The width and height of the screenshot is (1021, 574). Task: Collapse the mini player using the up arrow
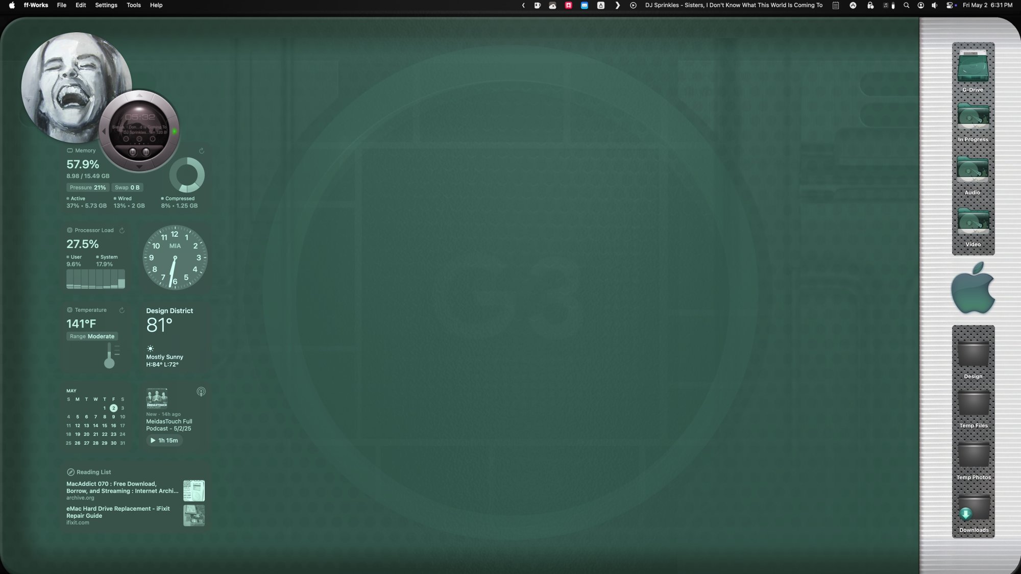[x=139, y=95]
